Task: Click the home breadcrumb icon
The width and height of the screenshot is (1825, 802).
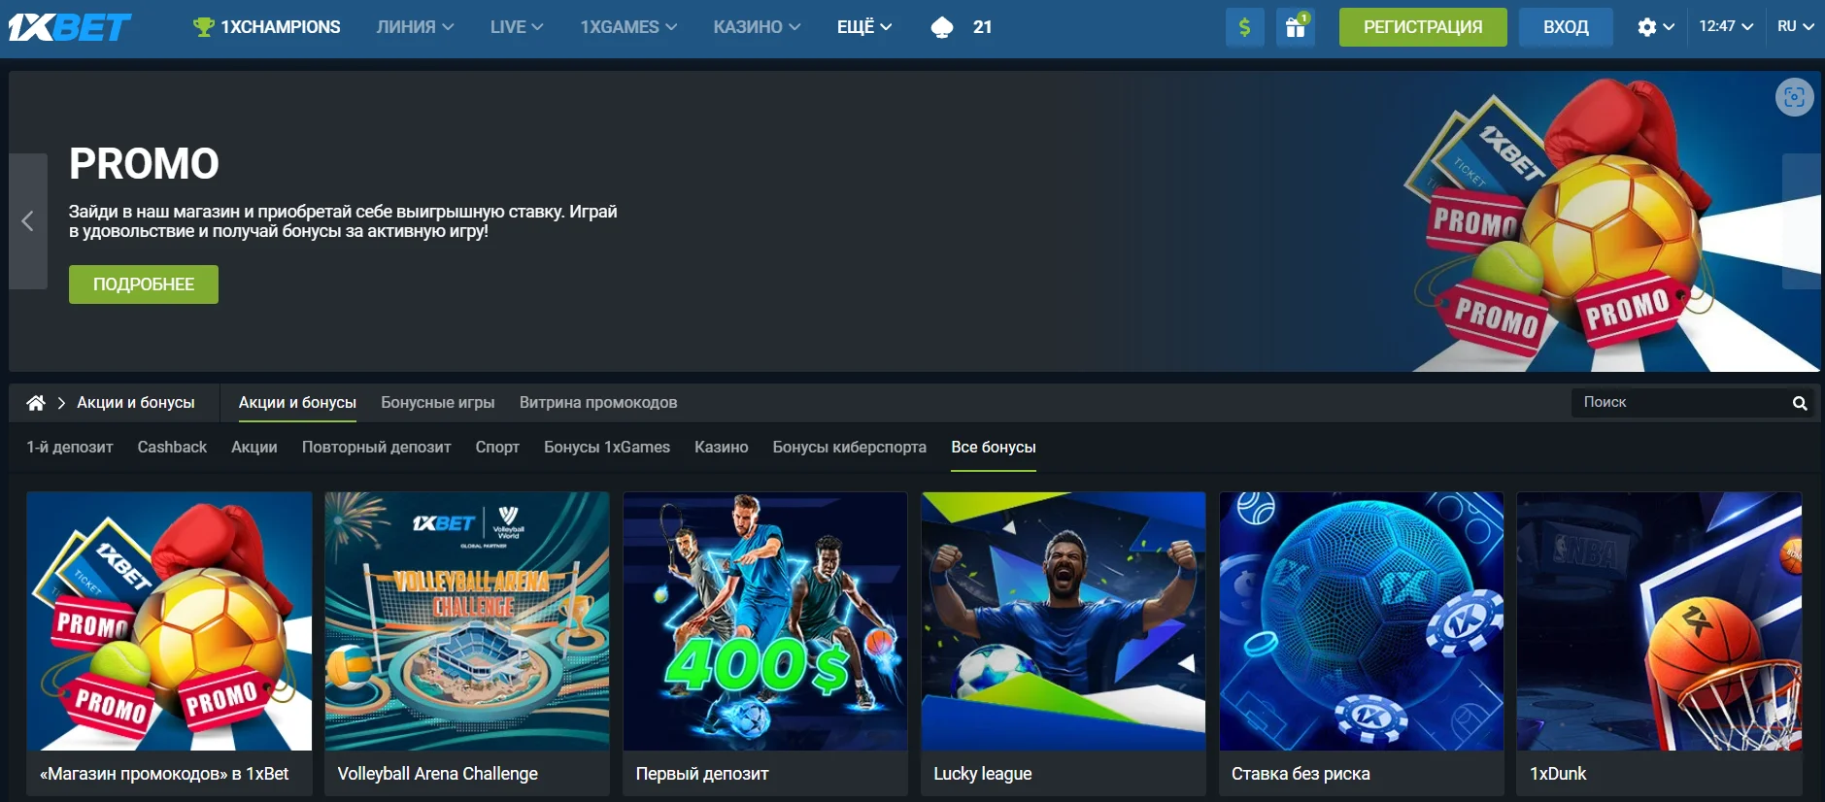Action: (x=36, y=403)
